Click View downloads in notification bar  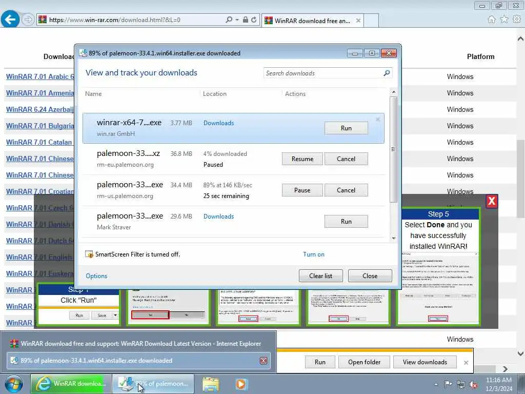click(x=425, y=362)
